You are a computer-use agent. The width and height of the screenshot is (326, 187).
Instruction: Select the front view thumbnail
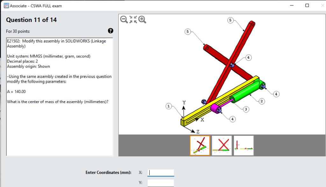[222, 145]
